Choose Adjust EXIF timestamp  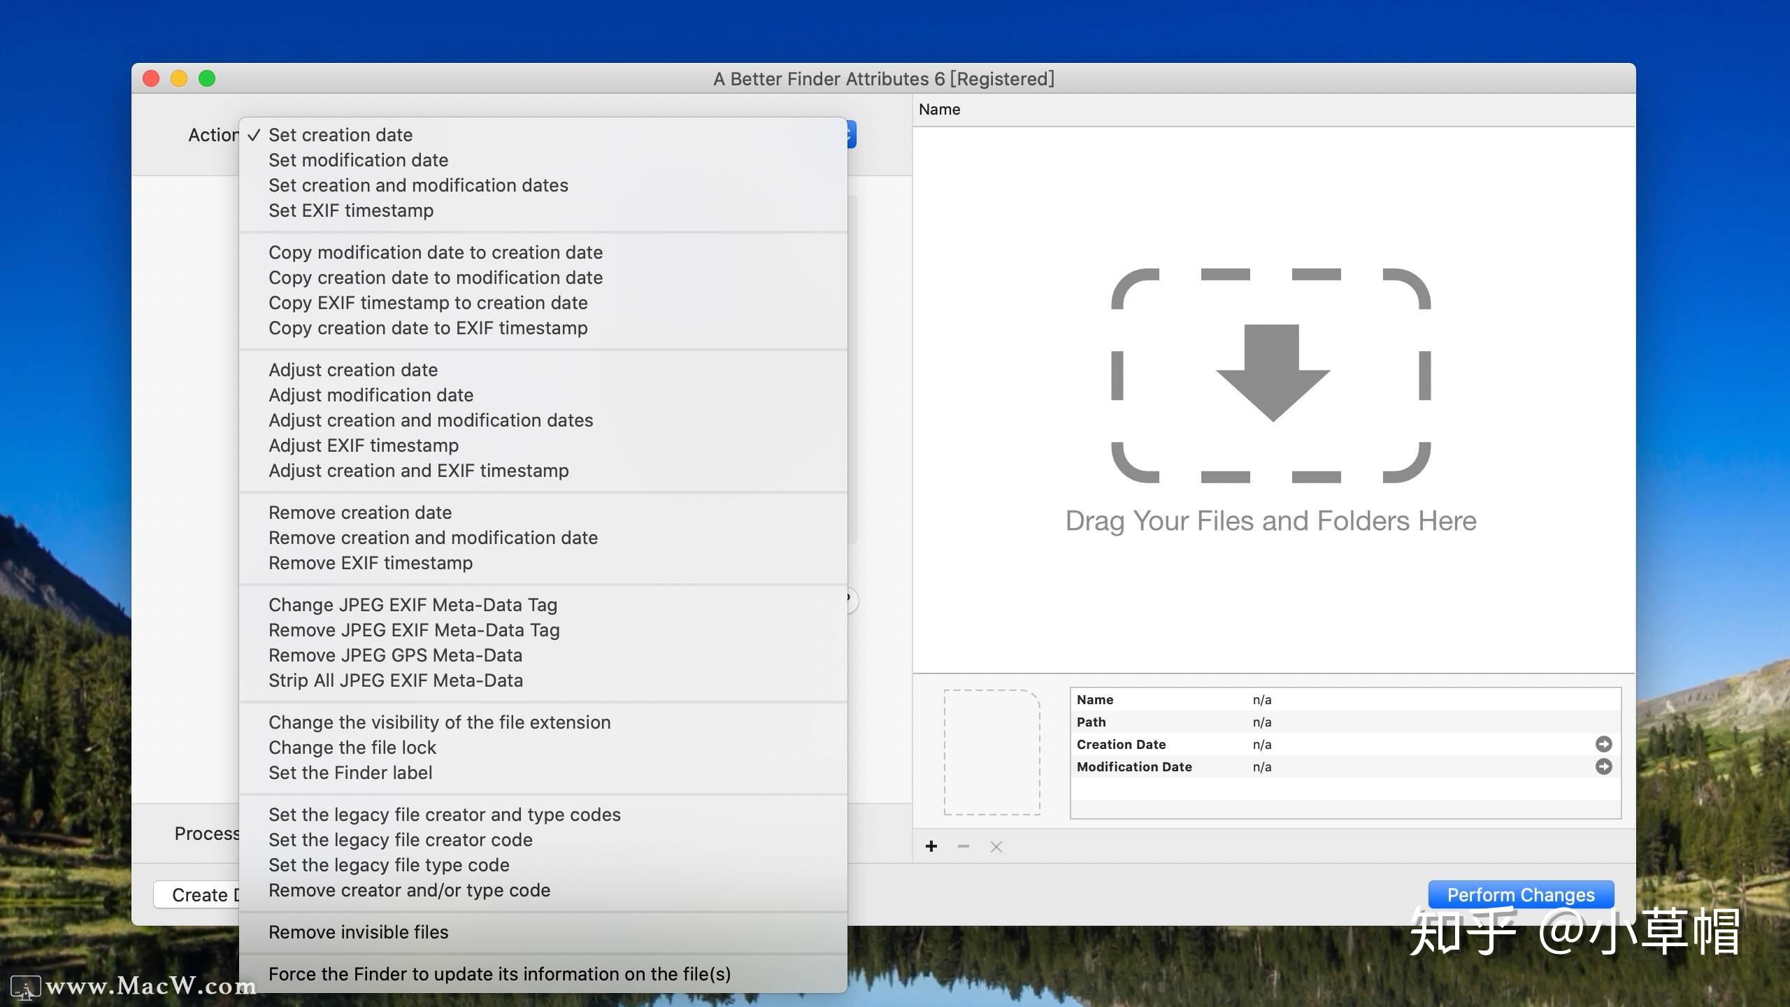pyautogui.click(x=543, y=445)
